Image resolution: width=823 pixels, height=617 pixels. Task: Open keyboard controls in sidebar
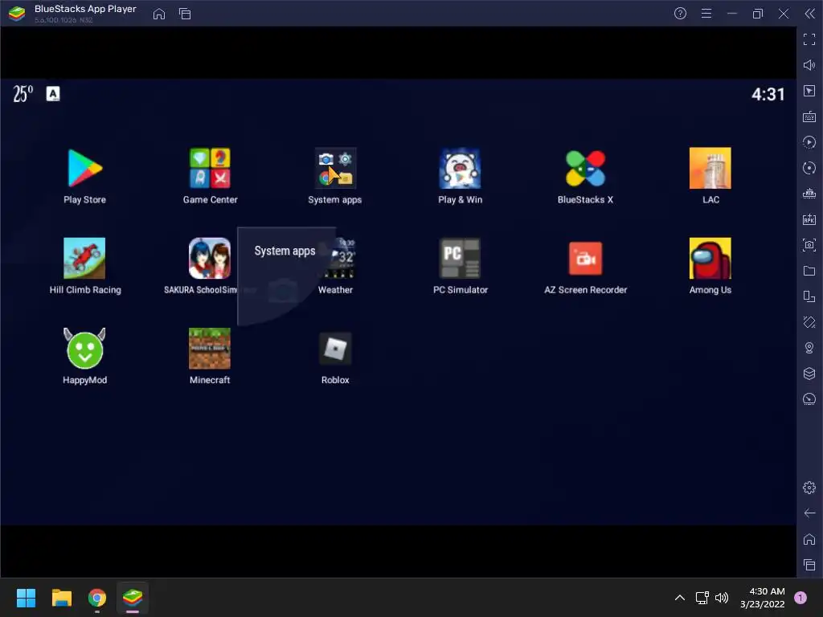coord(809,116)
